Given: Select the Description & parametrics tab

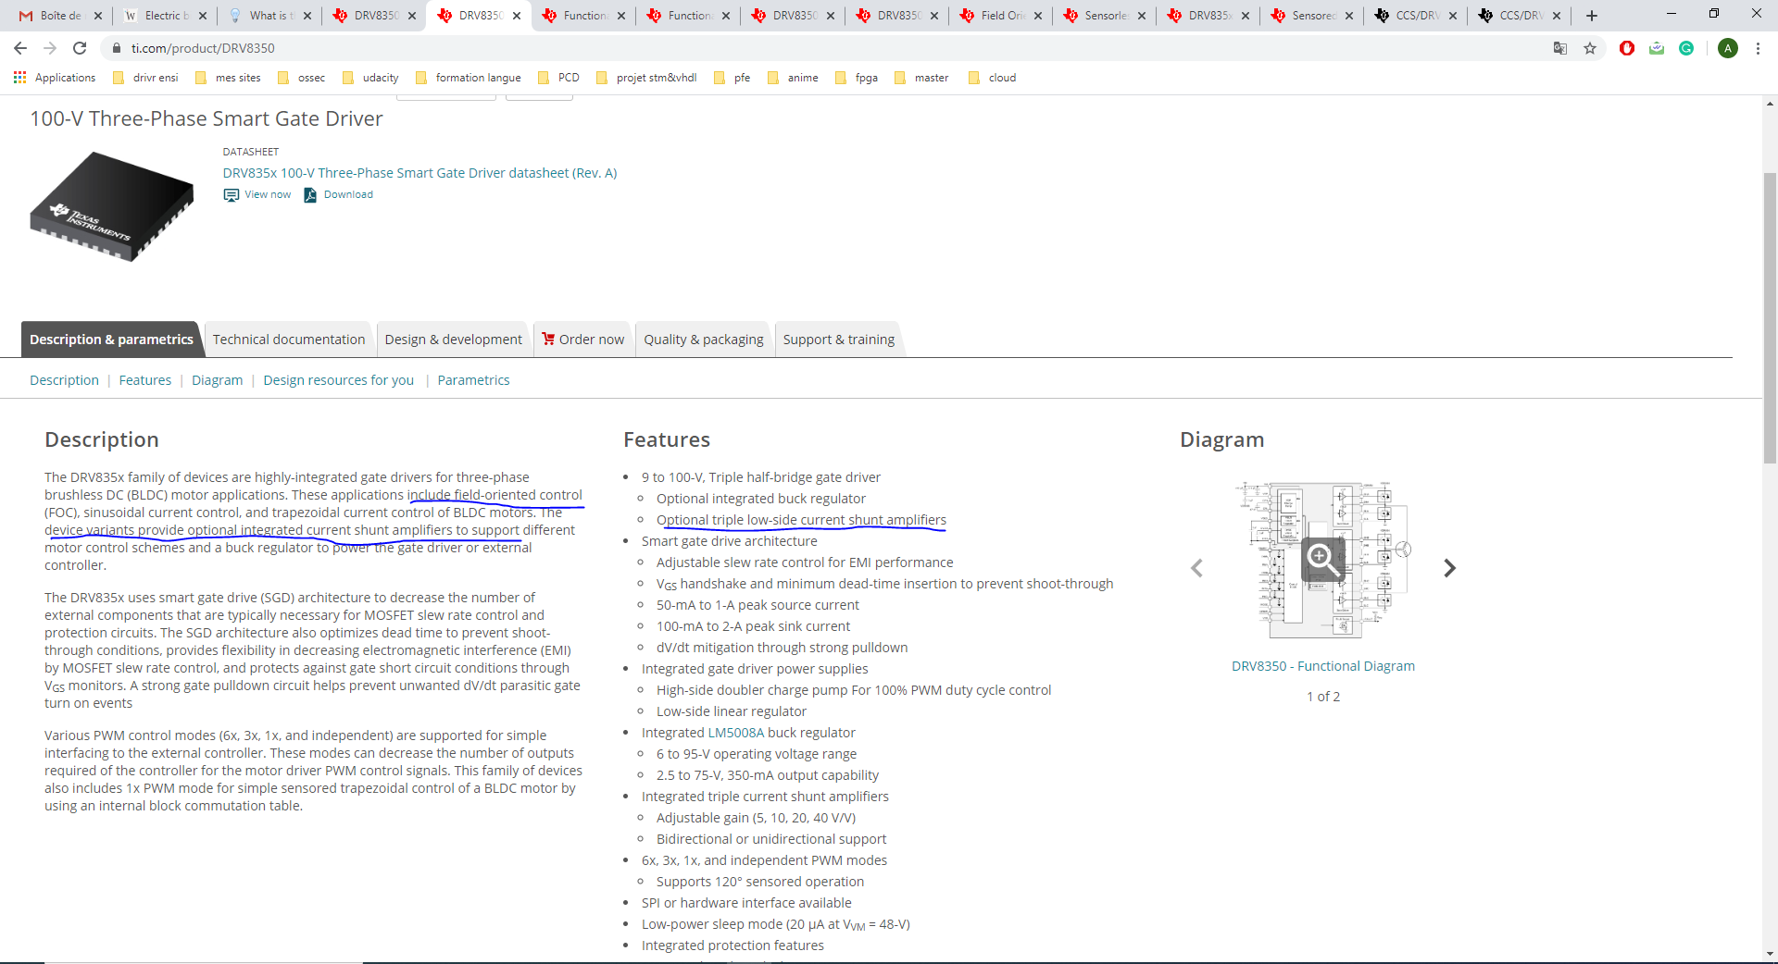Looking at the screenshot, I should pos(111,340).
